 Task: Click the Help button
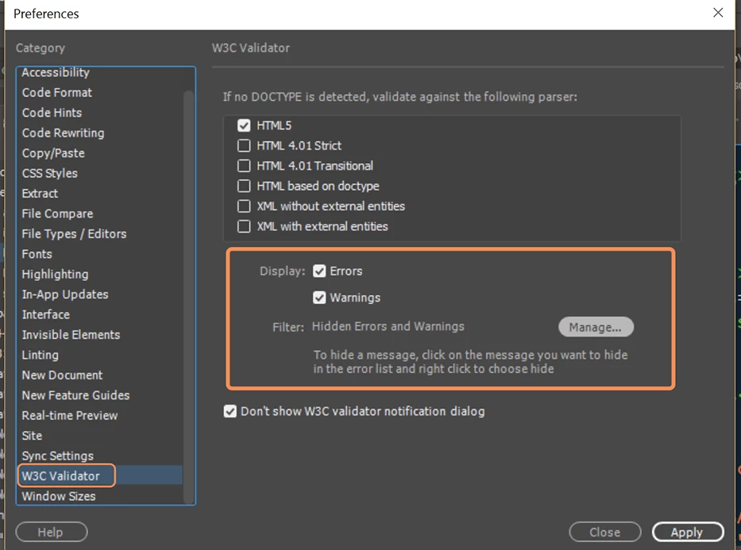(x=52, y=532)
